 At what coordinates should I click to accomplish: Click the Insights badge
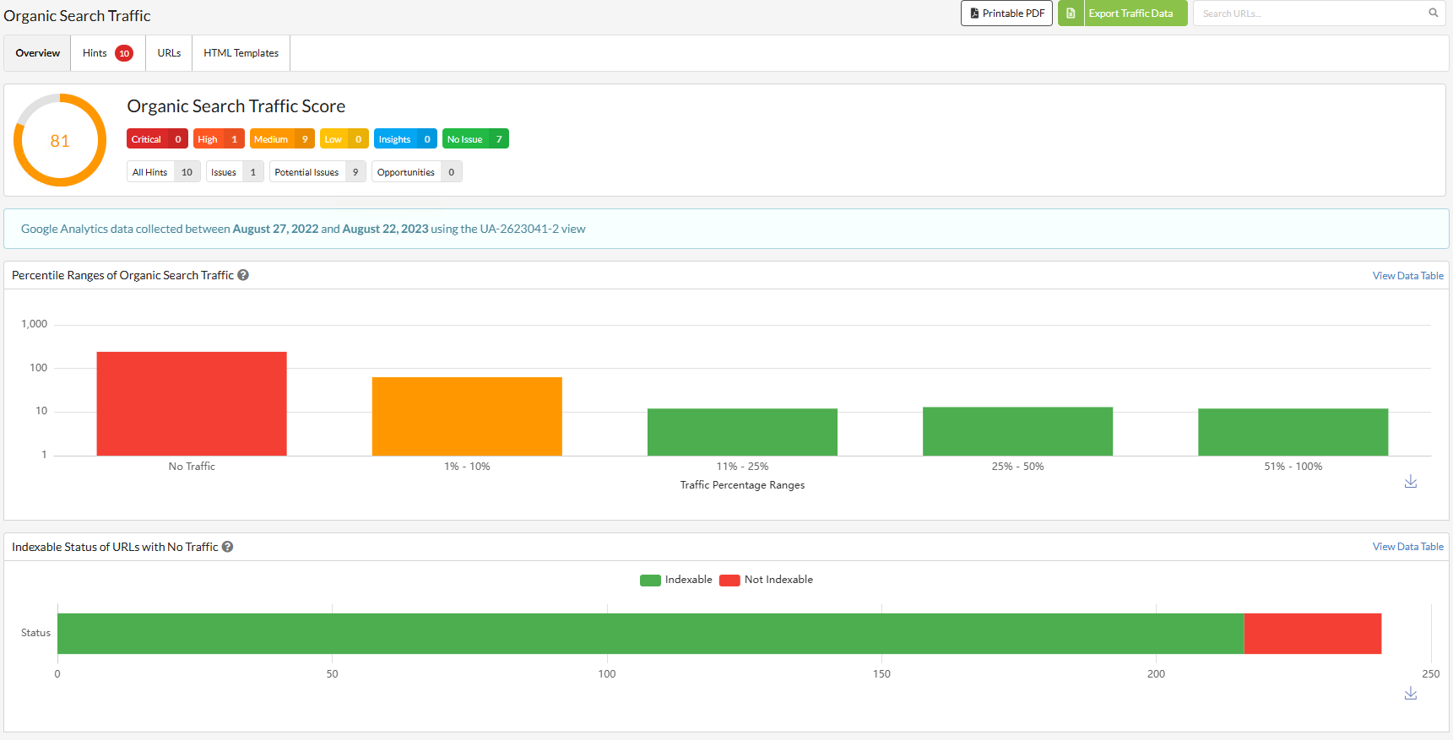[405, 139]
